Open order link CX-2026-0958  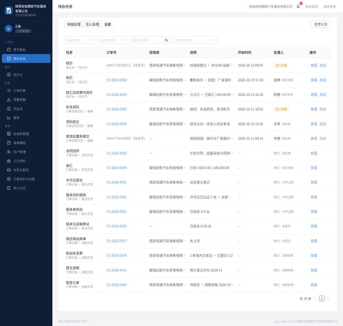117,80
